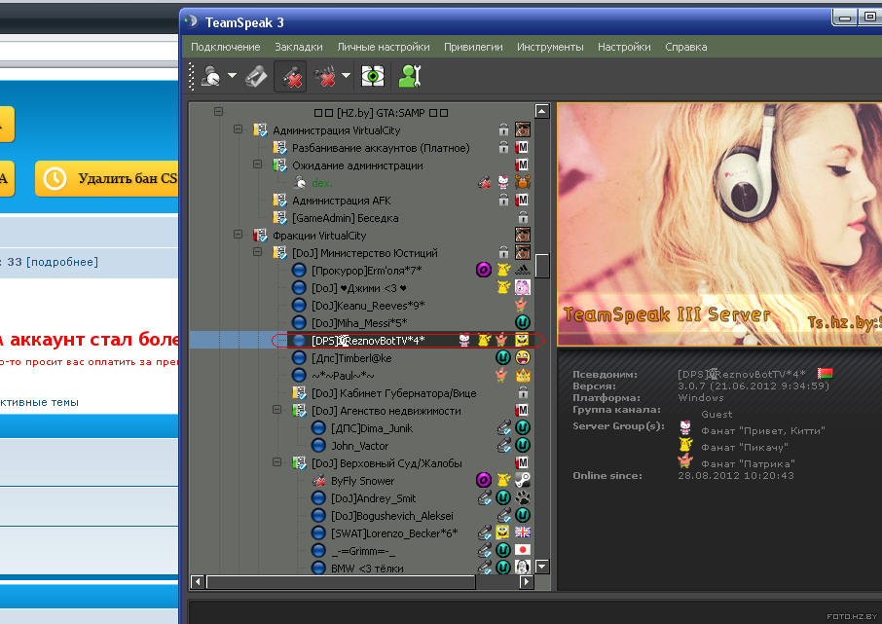Screen dimensions: 882x624
Task: Open the dropdown arrow beside the Connect icon
Action: tap(232, 75)
